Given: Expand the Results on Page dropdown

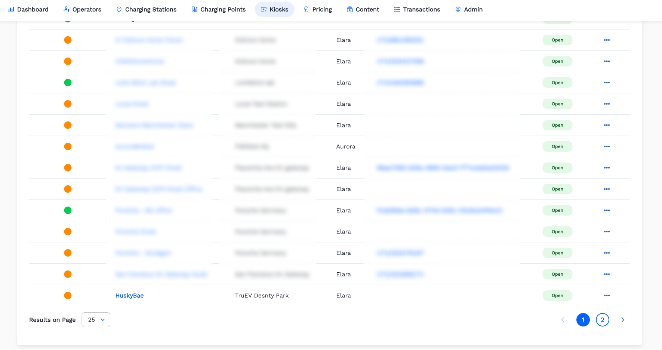Looking at the screenshot, I should tap(96, 320).
